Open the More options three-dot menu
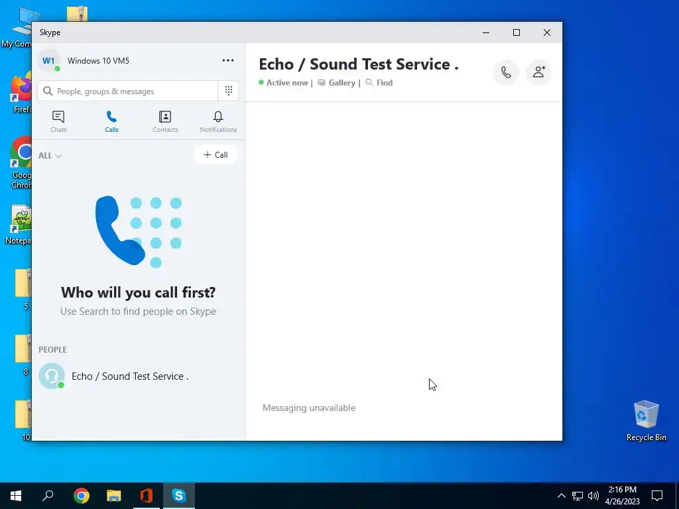The height and width of the screenshot is (509, 679). (x=228, y=60)
